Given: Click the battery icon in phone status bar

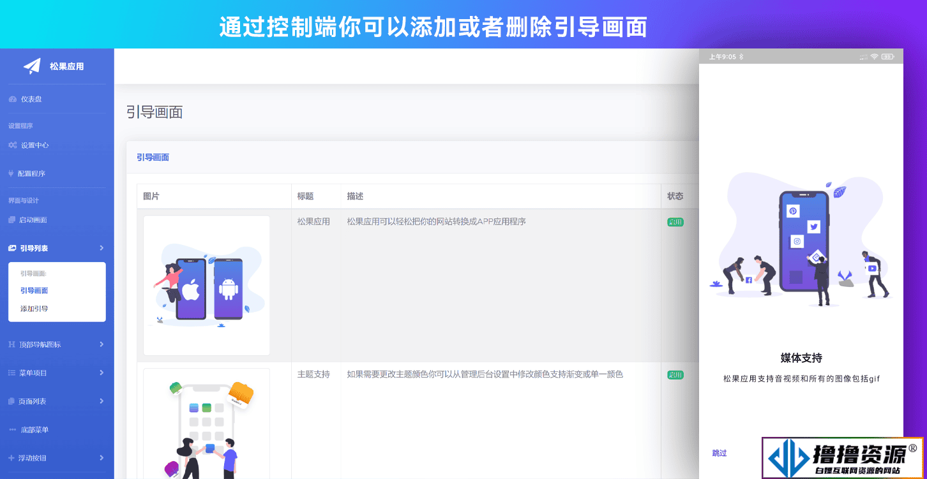Looking at the screenshot, I should point(888,57).
